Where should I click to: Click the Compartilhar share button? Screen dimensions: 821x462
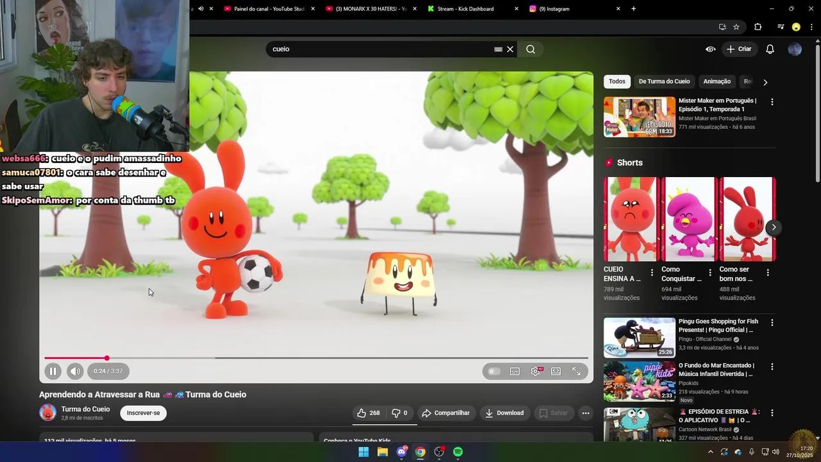[x=446, y=413]
